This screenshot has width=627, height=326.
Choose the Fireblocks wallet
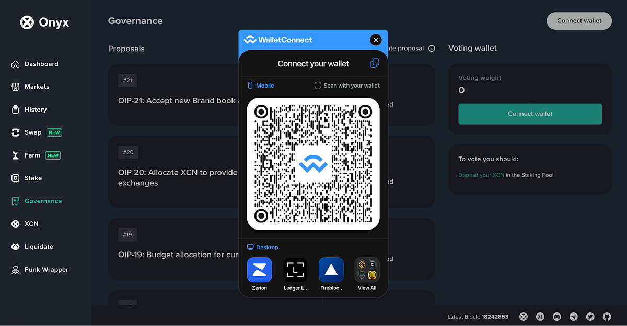331,270
